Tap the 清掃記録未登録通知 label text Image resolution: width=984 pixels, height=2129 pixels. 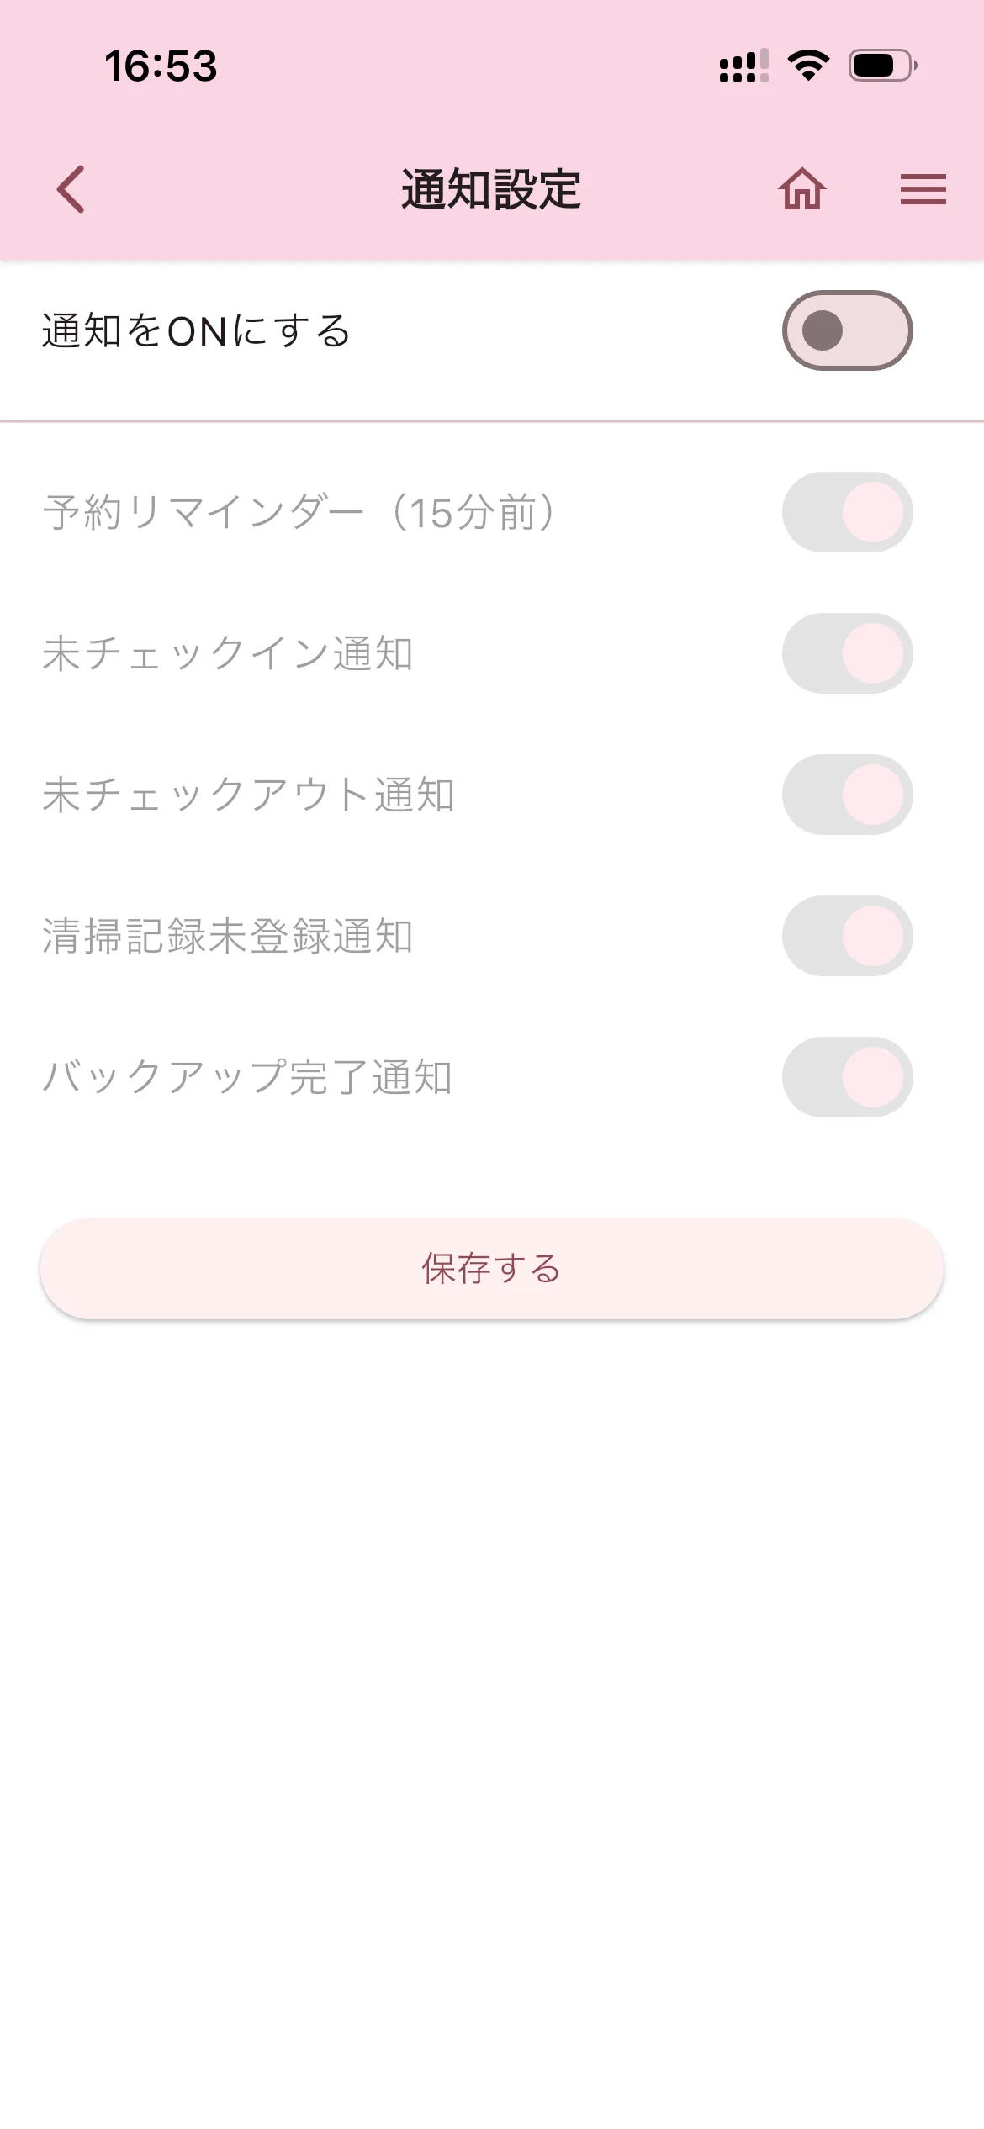227,936
